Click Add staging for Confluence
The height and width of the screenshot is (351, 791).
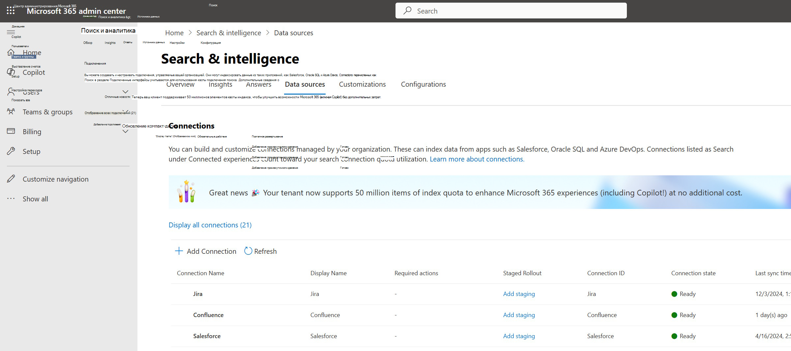coord(519,315)
